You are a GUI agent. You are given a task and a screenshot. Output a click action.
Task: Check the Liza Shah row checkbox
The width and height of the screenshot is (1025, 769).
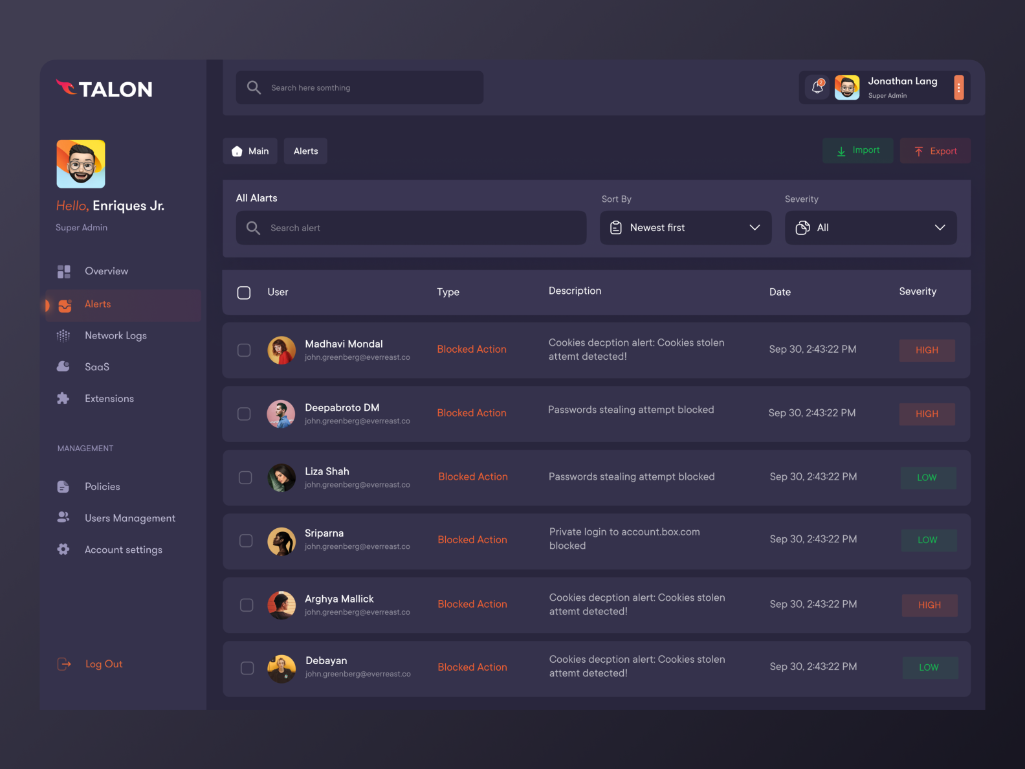pos(245,478)
